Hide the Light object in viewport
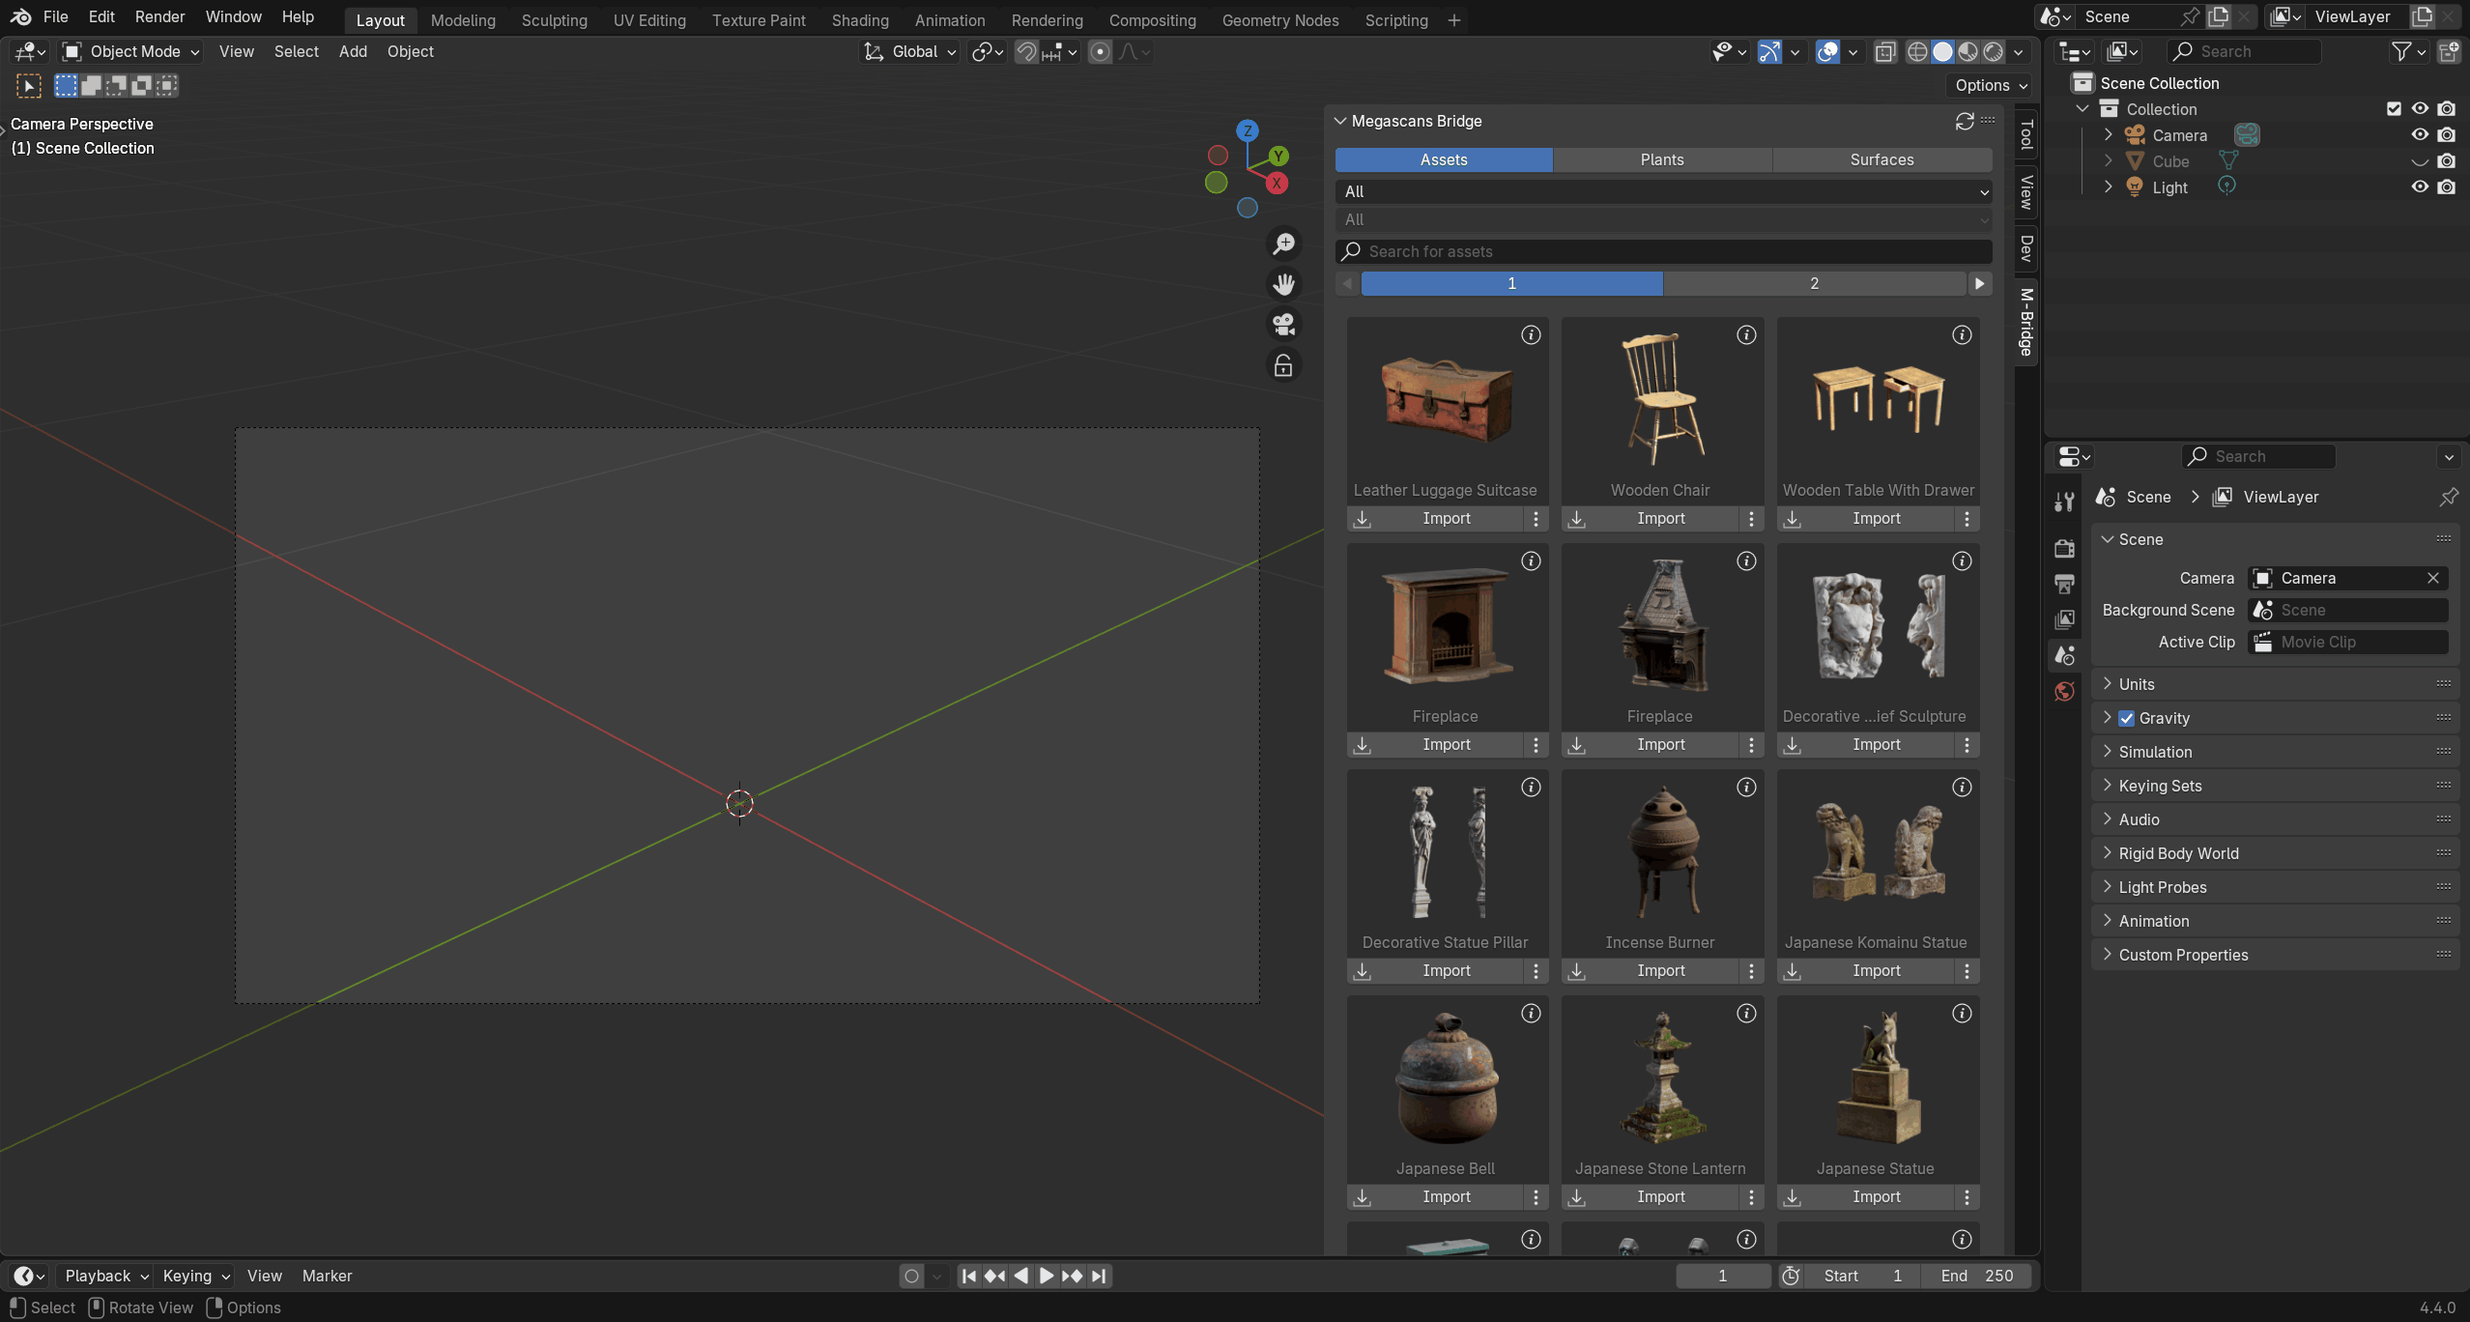The height and width of the screenshot is (1322, 2470). point(2419,187)
